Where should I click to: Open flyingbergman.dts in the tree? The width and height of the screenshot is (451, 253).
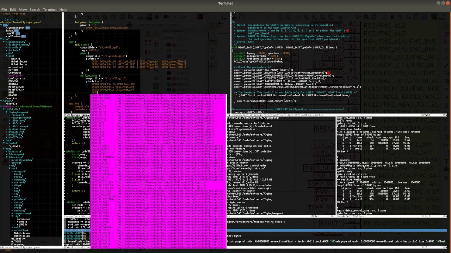click(18, 28)
